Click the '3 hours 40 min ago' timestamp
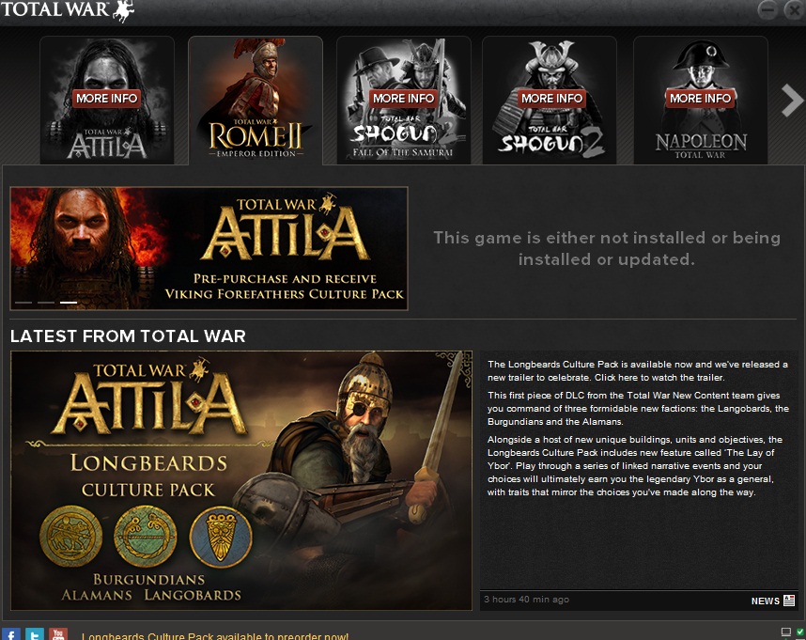Screen dimensions: 806x640 (x=526, y=600)
